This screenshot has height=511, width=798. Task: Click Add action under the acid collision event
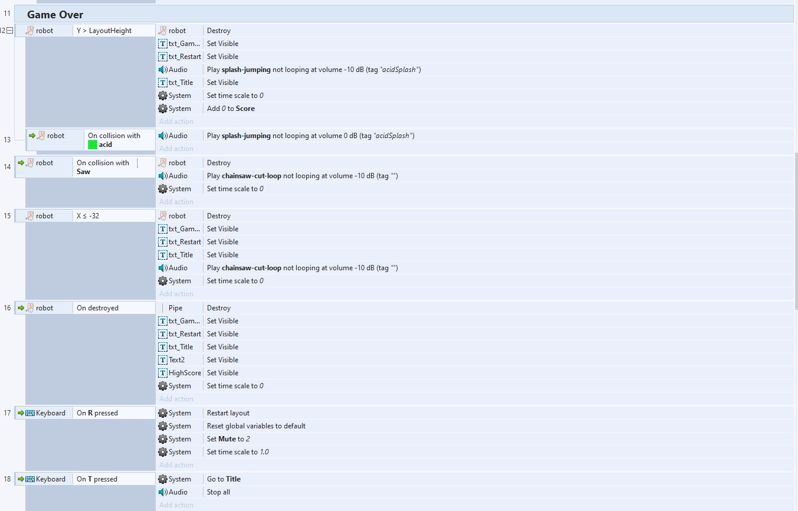176,149
